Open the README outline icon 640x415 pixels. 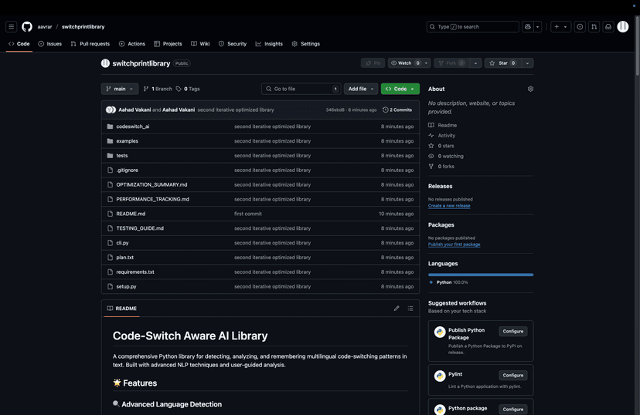[x=410, y=309]
